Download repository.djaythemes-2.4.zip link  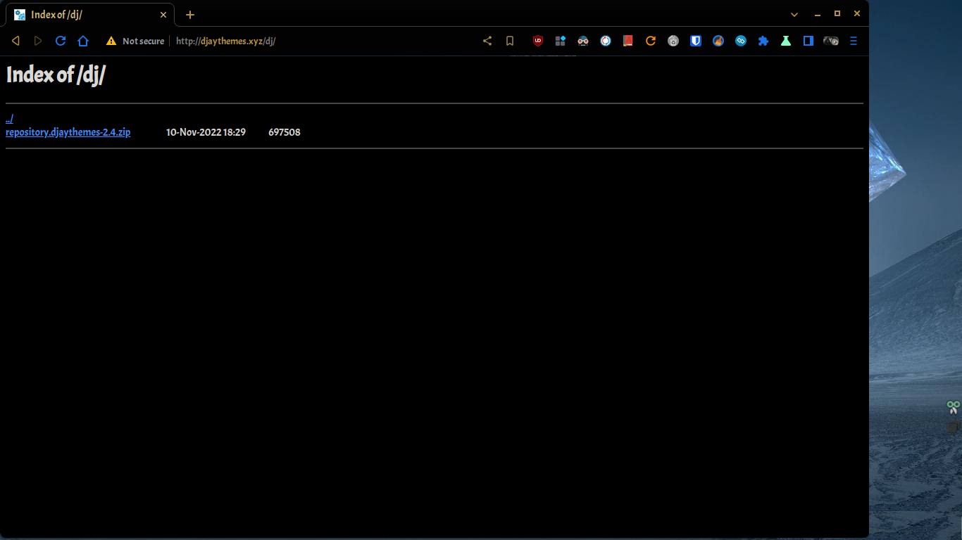[x=68, y=132]
